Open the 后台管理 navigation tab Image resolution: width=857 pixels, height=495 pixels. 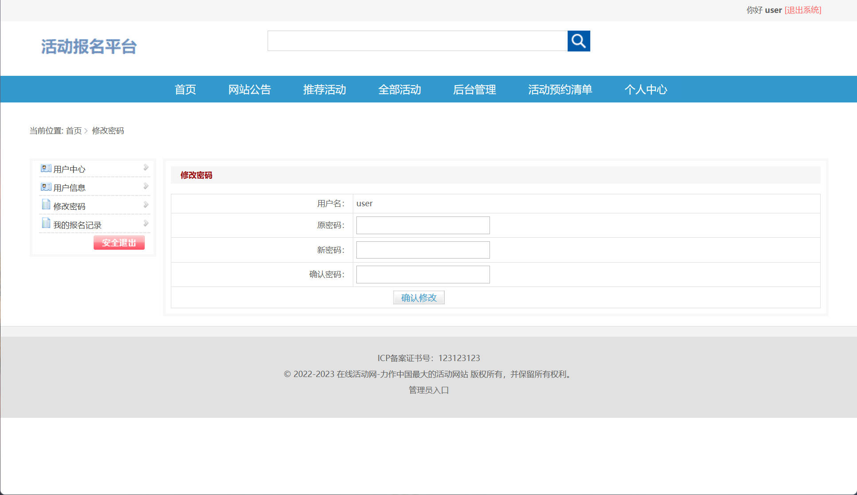474,90
